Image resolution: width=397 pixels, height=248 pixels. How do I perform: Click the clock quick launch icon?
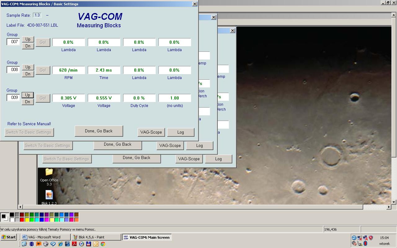(96, 244)
